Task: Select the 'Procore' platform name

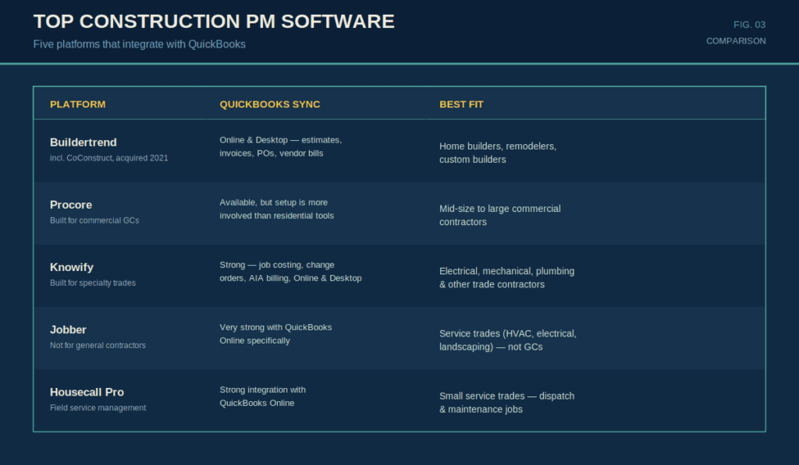Action: [x=71, y=205]
